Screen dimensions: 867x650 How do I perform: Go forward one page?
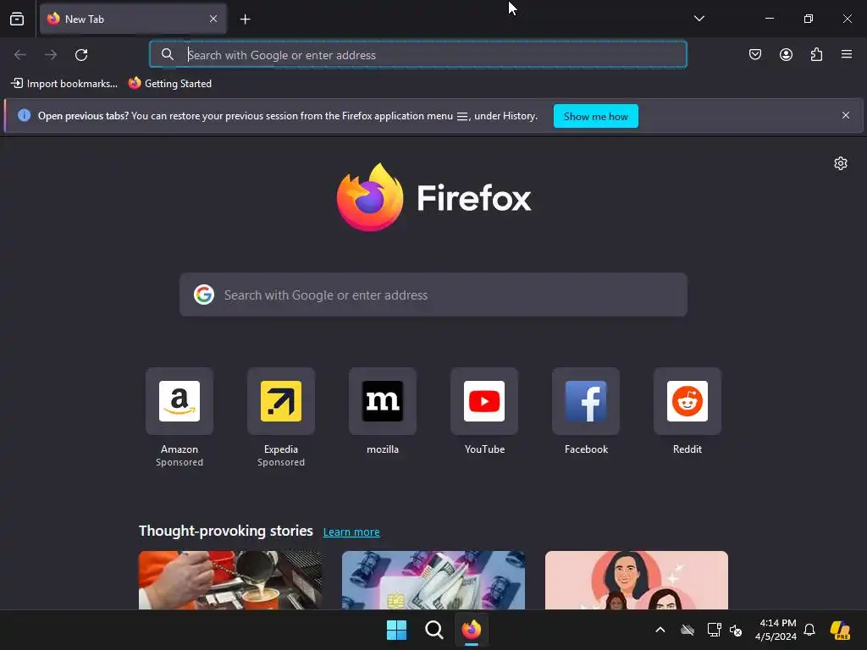pyautogui.click(x=51, y=55)
